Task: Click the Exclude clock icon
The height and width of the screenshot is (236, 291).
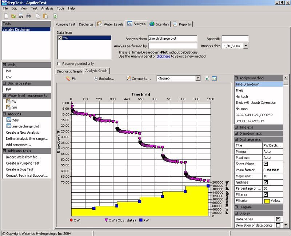Action: (x=96, y=78)
